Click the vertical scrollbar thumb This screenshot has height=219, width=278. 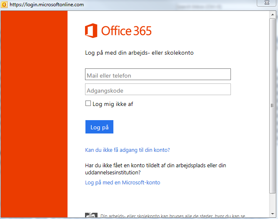pyautogui.click(x=272, y=106)
